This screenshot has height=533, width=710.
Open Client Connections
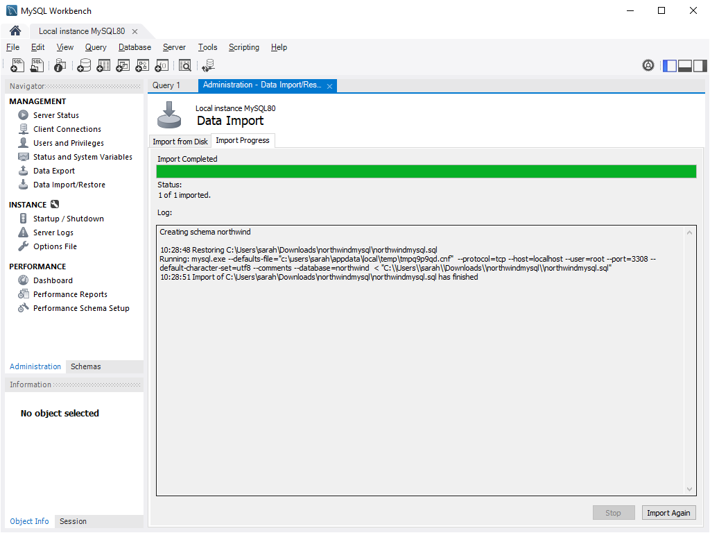[67, 129]
